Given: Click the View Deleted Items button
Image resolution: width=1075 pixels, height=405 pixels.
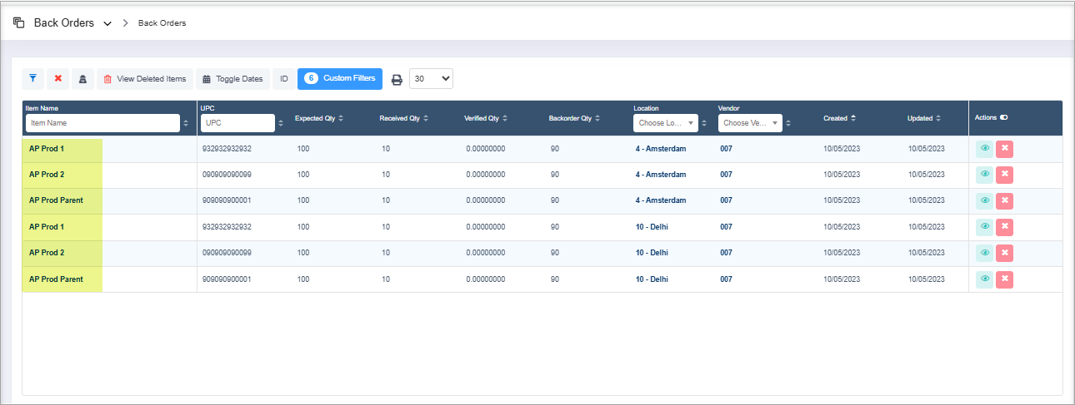Looking at the screenshot, I should [145, 79].
